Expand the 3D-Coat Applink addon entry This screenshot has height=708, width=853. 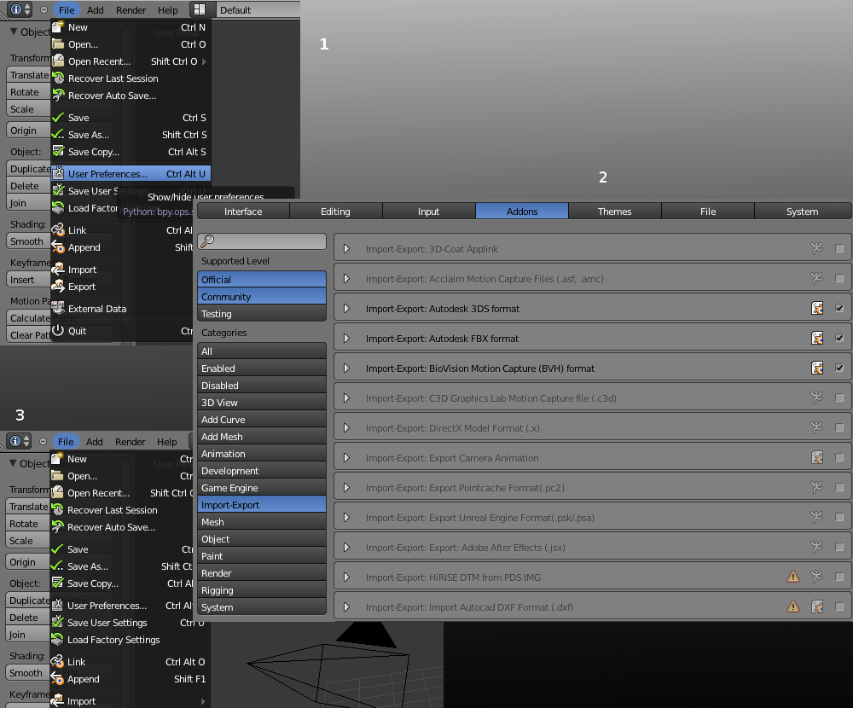(x=346, y=249)
